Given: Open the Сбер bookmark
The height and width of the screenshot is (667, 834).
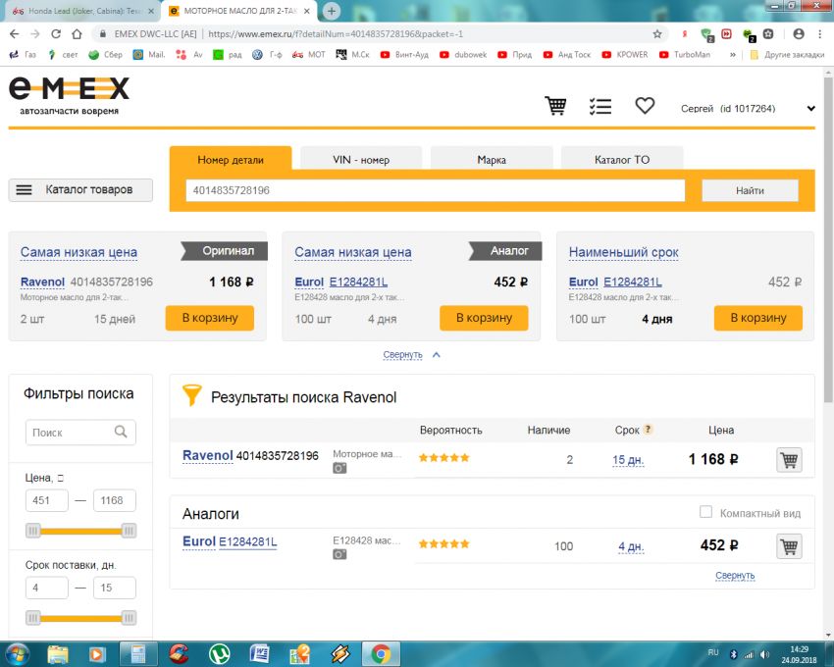Looking at the screenshot, I should click(x=106, y=55).
